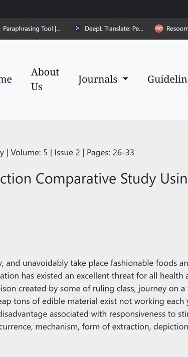Open the Paraphrasing Tool bookmark
This screenshot has width=188, height=357.
(32, 29)
